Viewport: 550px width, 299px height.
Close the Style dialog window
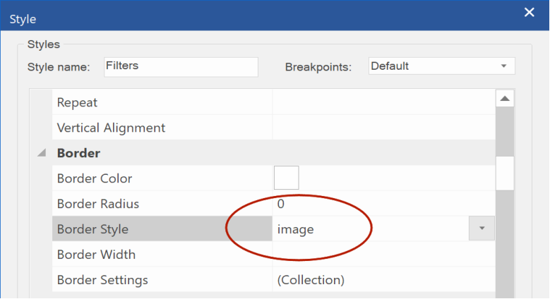tap(529, 13)
